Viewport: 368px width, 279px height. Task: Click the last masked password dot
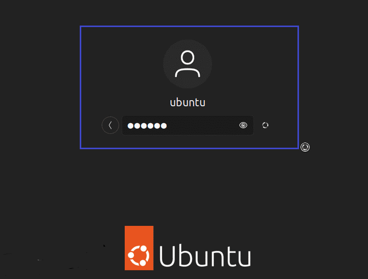point(164,126)
